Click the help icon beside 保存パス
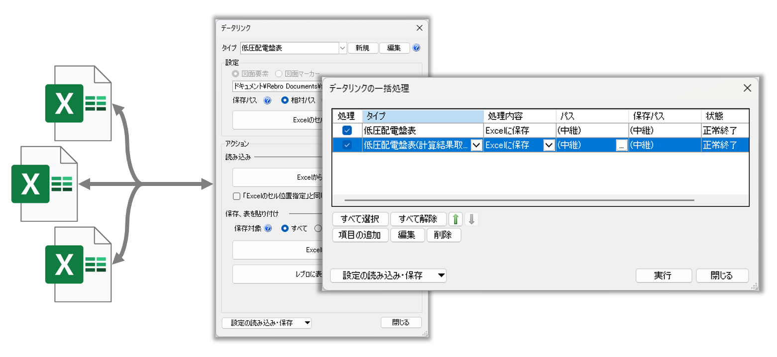This screenshot has height=357, width=777. point(267,100)
